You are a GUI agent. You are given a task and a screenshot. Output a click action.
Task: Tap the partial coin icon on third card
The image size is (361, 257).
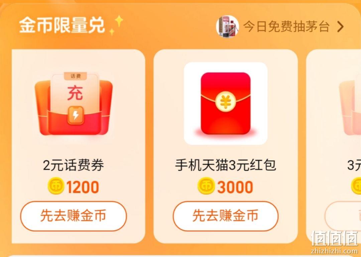356,185
